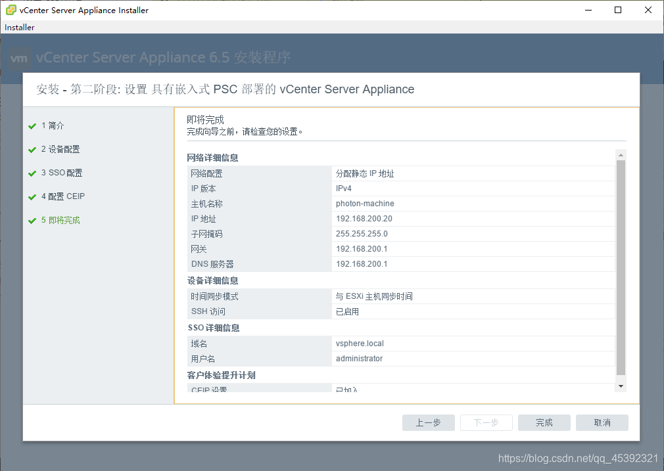Click the 网关 value 192.168.200.1
This screenshot has height=471, width=664.
click(x=362, y=249)
